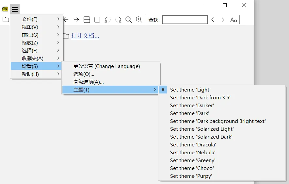
Task: Select the single page layout icon
Action: (x=97, y=20)
